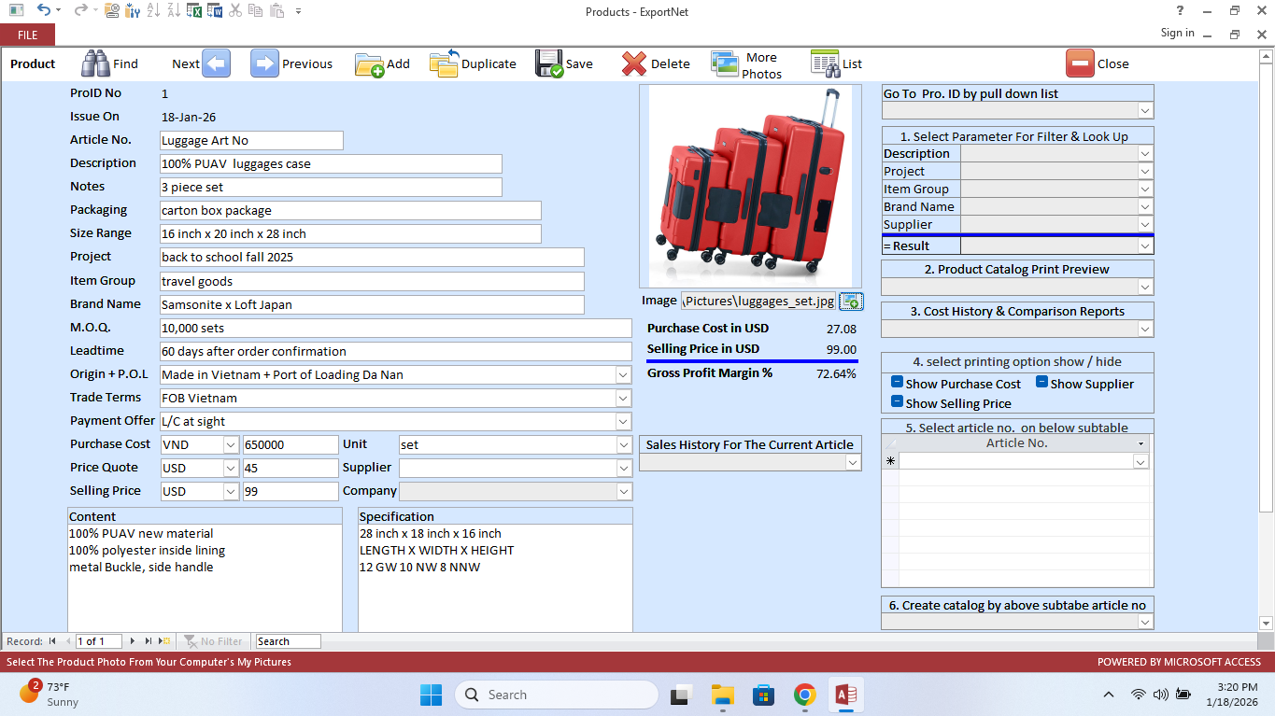
Task: Toggle the Show Selling Price checkbox
Action: click(x=897, y=402)
